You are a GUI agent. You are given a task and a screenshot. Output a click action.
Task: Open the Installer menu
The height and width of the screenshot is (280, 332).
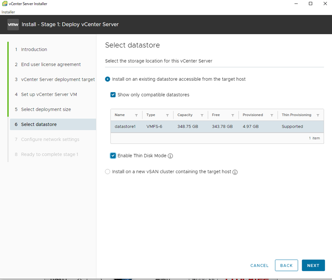8,12
